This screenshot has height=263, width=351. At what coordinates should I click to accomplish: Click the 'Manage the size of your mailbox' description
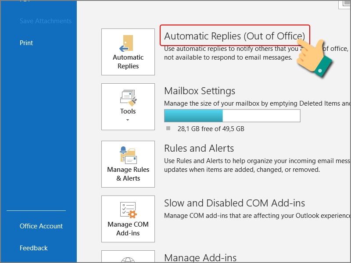pos(258,103)
